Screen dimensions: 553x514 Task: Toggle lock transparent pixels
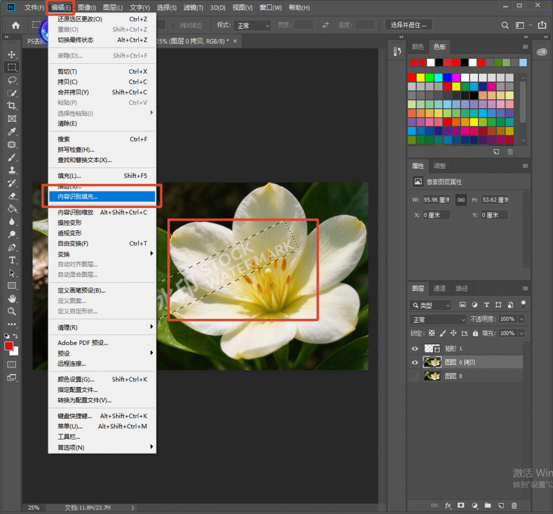pos(431,333)
